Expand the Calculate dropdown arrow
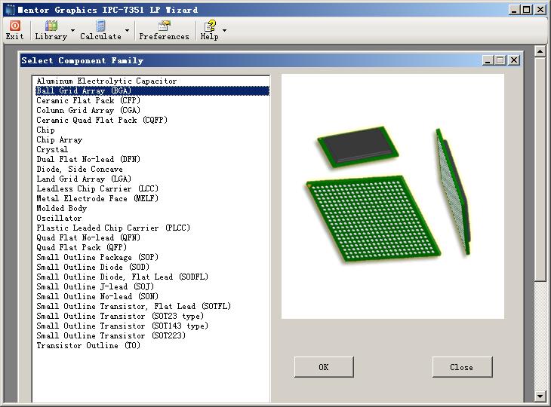 coord(128,30)
